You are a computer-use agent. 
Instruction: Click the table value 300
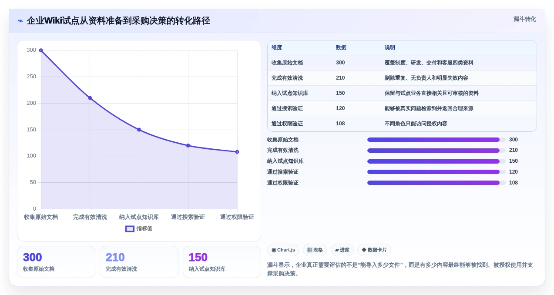click(x=340, y=63)
